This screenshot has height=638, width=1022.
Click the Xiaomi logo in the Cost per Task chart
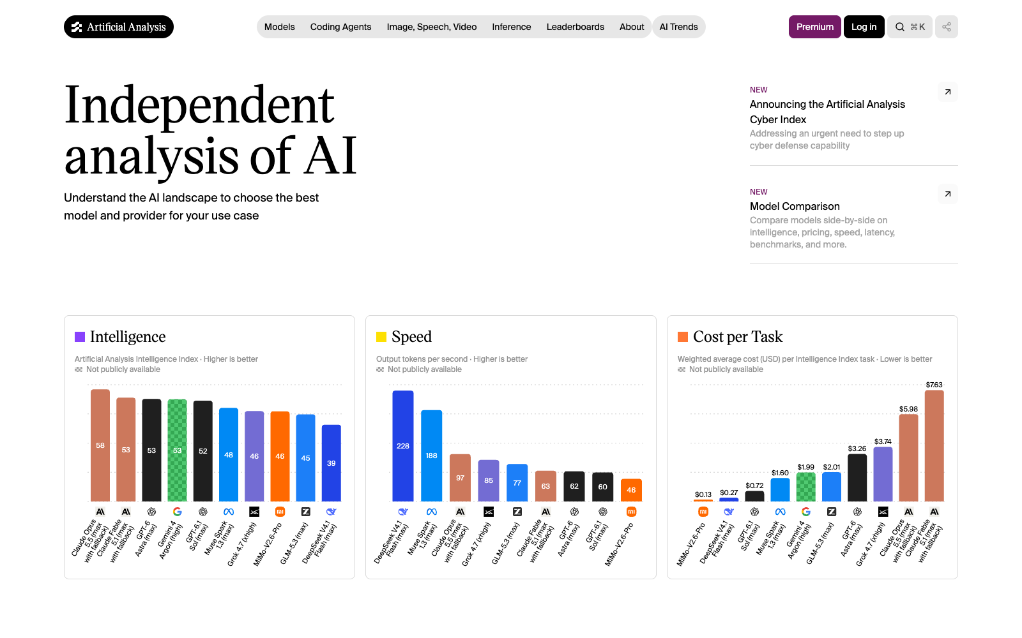tap(703, 512)
